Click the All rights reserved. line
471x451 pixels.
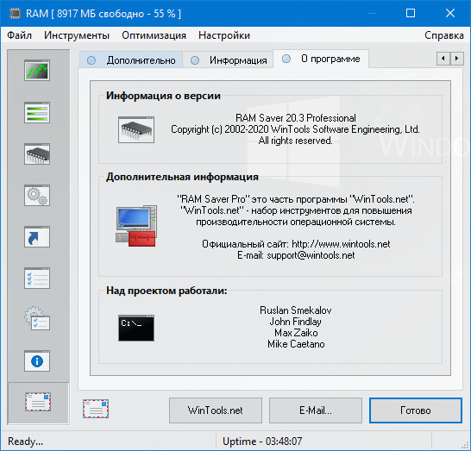296,141
